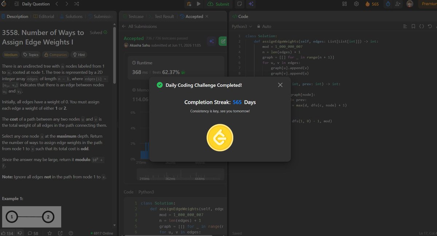Go to previous question arrow
Viewport: 437px width, 236px height.
click(x=56, y=4)
